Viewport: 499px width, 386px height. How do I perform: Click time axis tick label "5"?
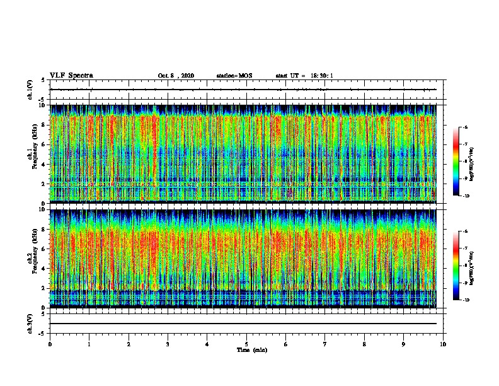246,344
